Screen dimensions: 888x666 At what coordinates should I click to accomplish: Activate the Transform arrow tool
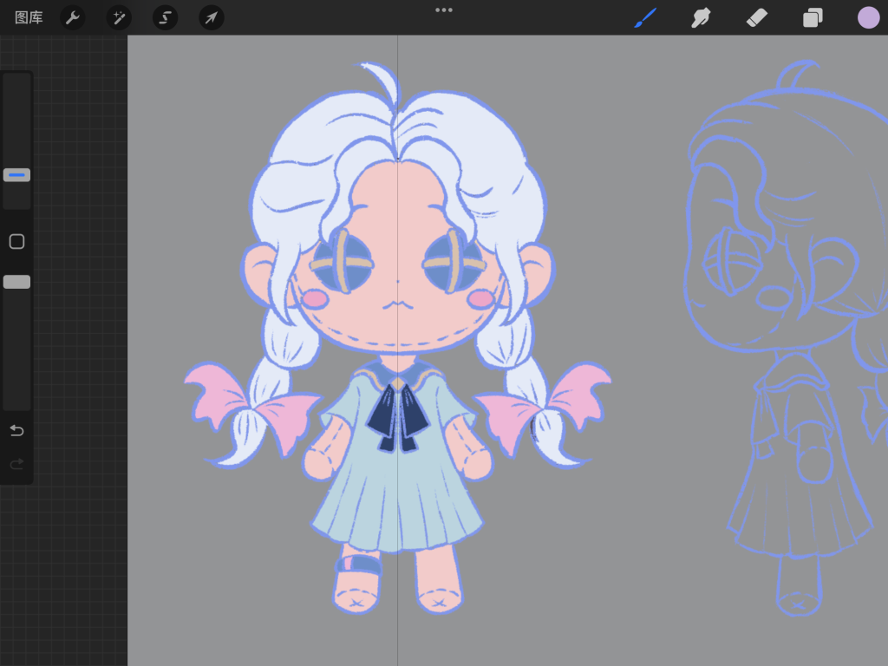click(211, 17)
